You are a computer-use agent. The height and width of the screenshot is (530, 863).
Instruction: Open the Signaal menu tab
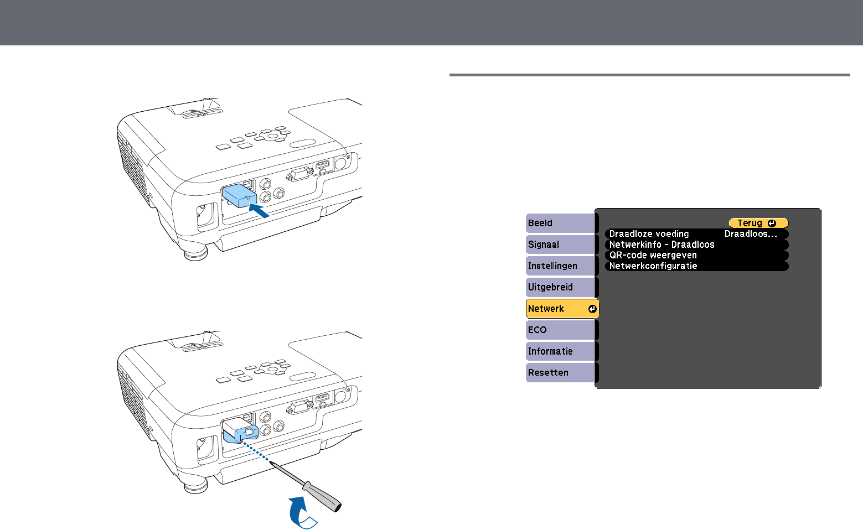560,245
